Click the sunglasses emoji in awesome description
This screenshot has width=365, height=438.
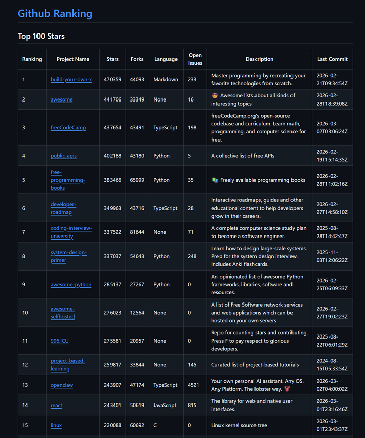(215, 95)
